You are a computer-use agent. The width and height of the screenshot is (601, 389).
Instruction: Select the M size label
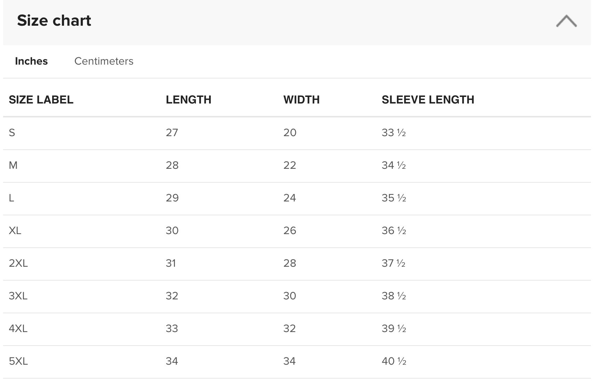(x=13, y=165)
